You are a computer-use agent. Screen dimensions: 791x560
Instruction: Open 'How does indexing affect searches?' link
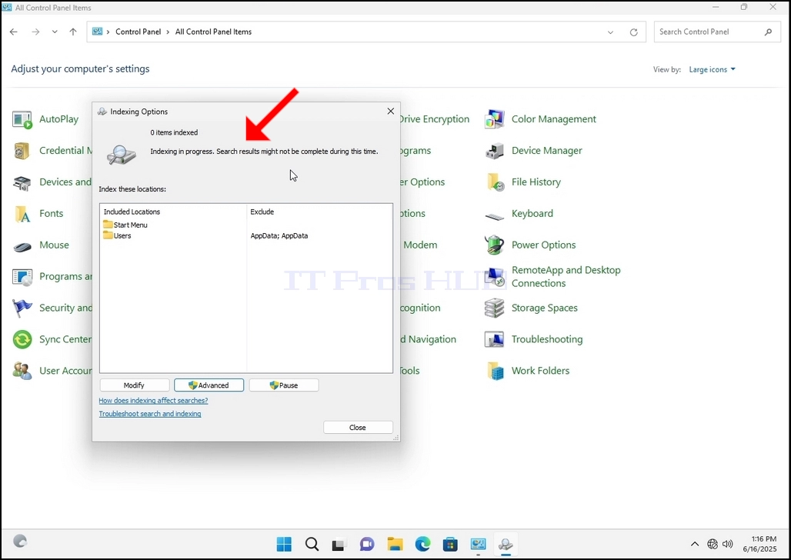[153, 401]
